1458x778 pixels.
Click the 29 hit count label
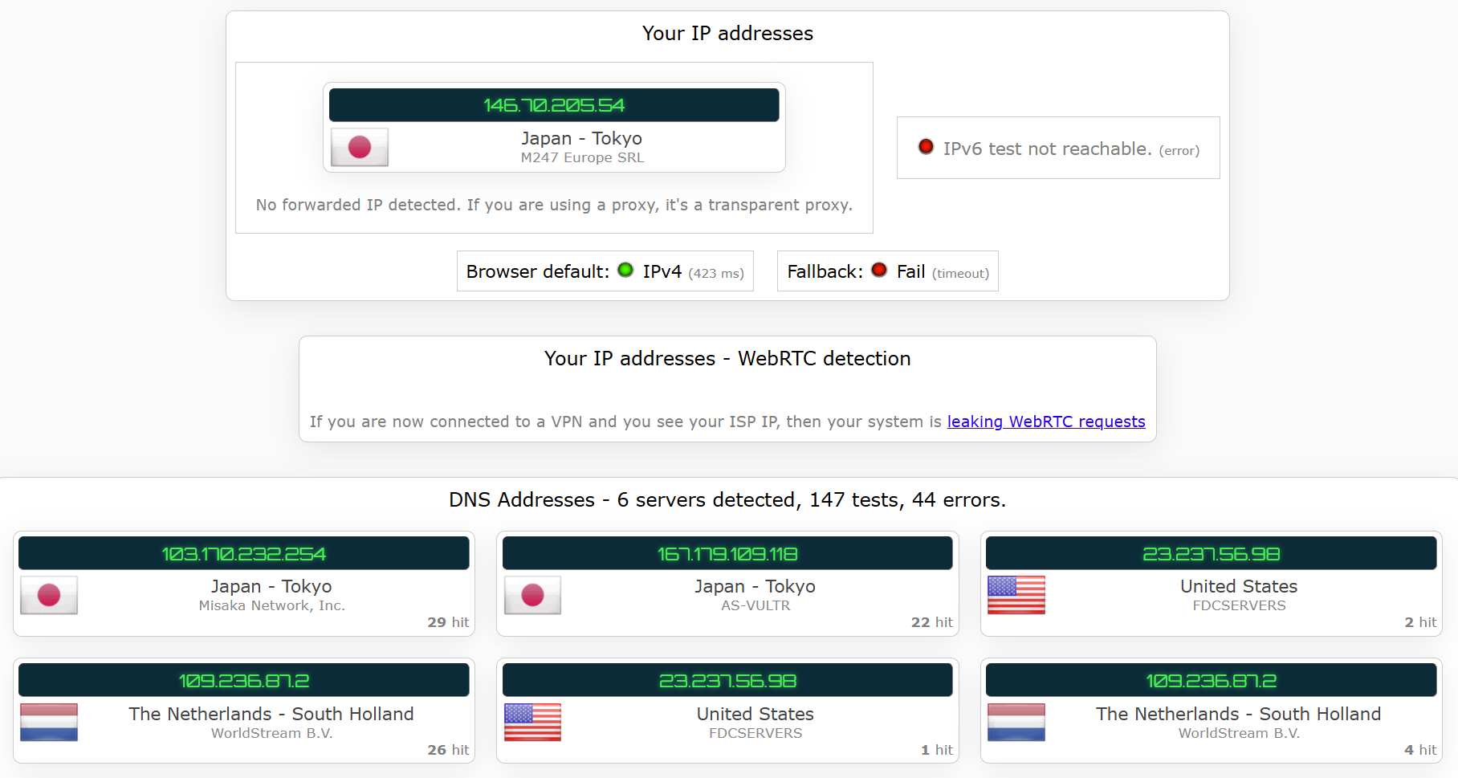[448, 622]
